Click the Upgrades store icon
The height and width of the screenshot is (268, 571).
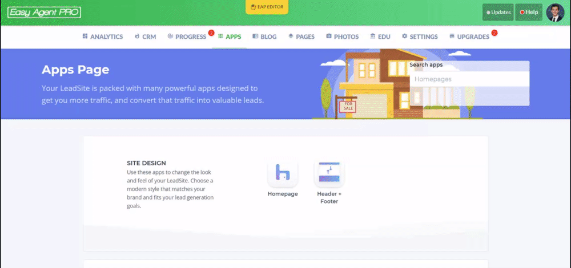click(x=452, y=36)
